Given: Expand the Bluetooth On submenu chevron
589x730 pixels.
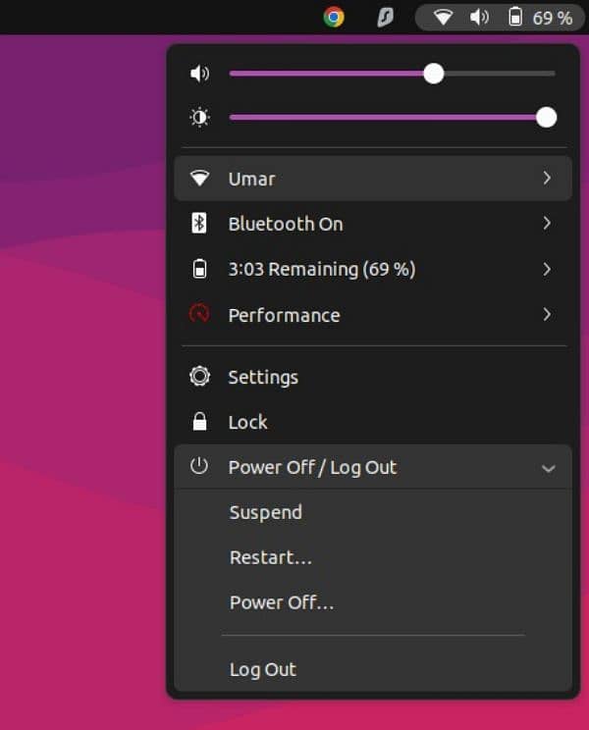Looking at the screenshot, I should [x=547, y=224].
